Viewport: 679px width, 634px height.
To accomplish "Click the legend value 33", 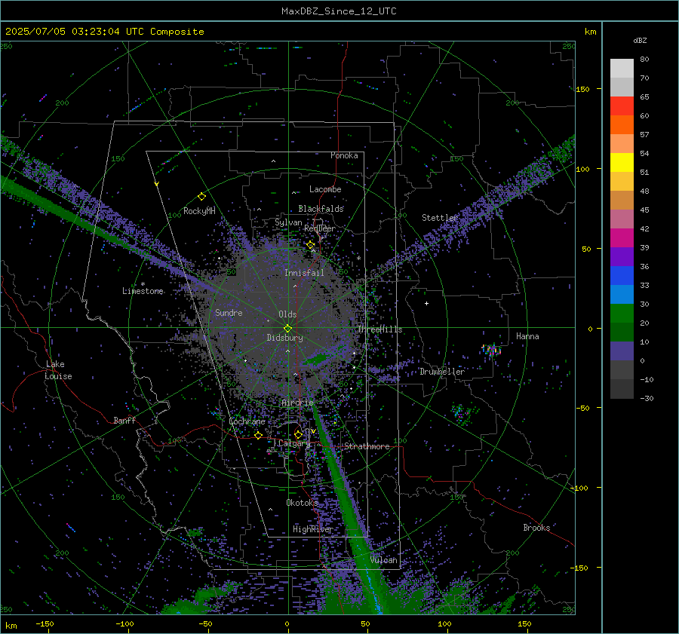I will point(644,285).
